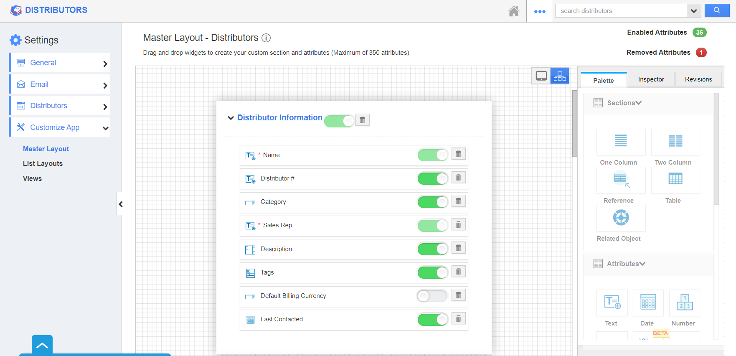Delete the Category attribute with trash icon
736x356 pixels.
[458, 201]
